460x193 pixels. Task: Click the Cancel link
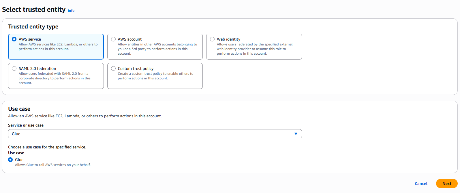(421, 184)
